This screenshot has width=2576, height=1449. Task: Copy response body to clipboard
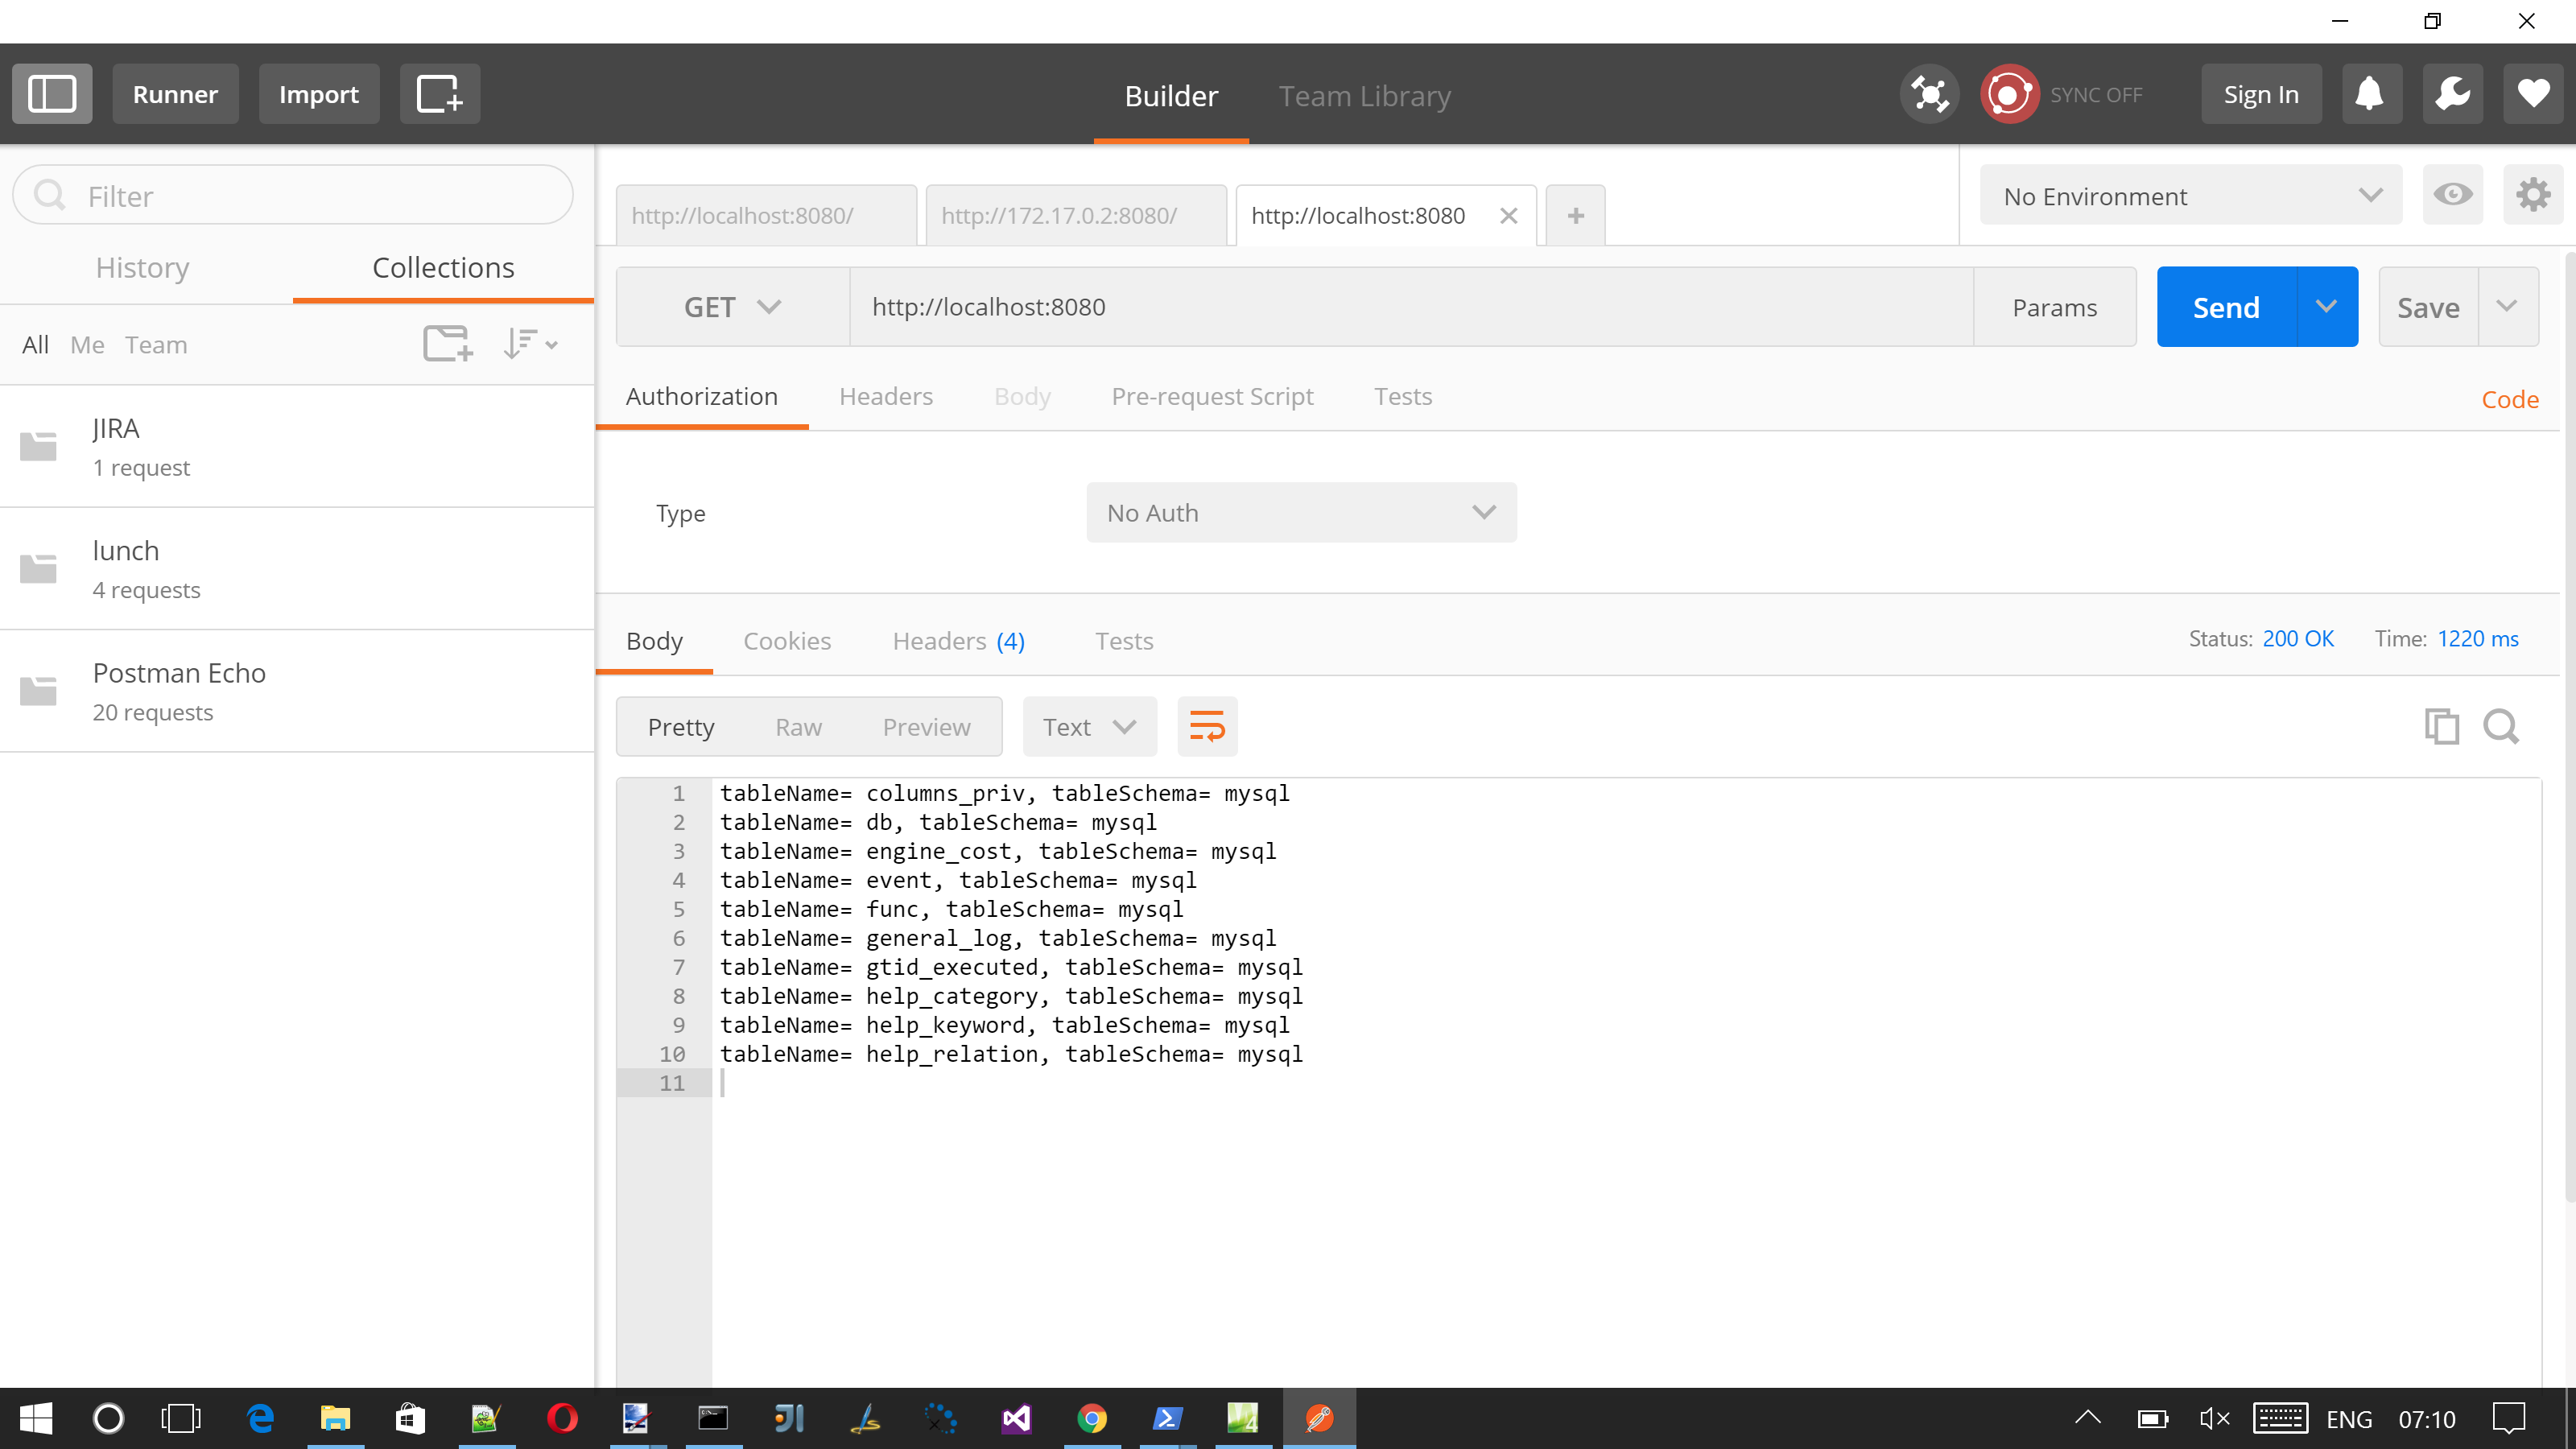point(2441,727)
